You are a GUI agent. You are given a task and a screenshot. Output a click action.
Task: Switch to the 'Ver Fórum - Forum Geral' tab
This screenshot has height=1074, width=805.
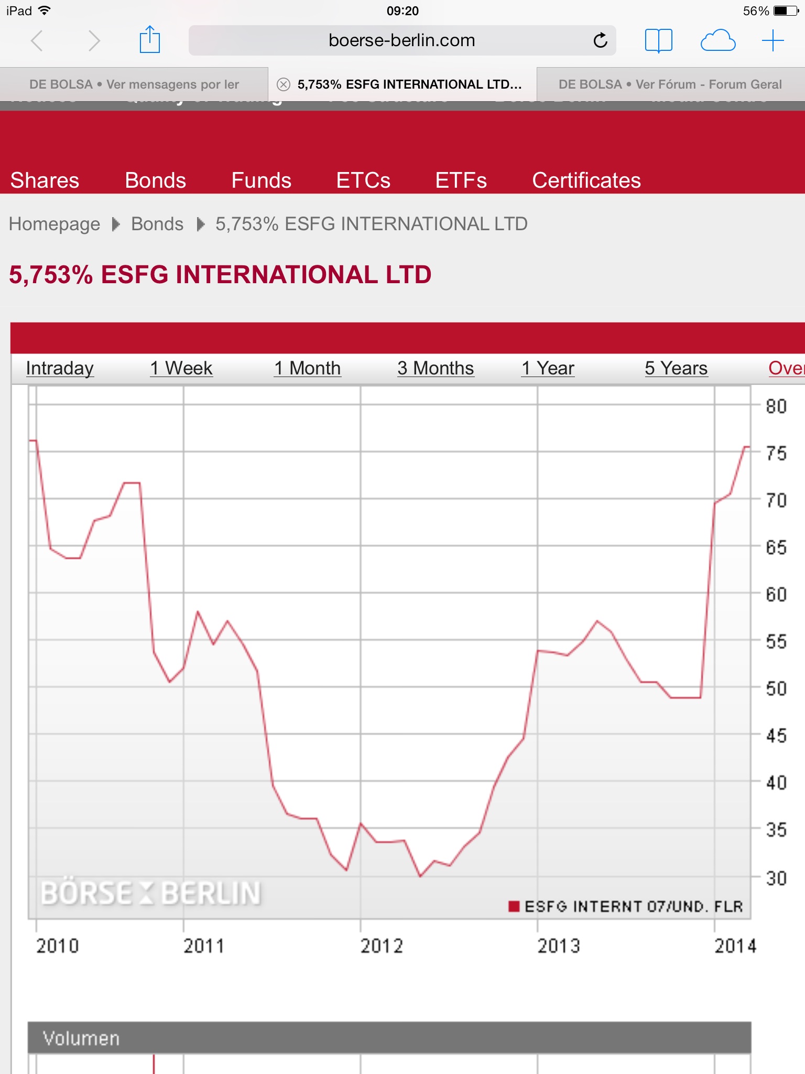pyautogui.click(x=671, y=84)
